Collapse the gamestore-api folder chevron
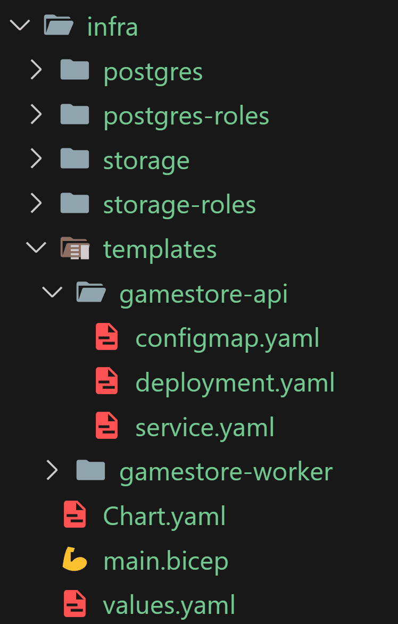The height and width of the screenshot is (624, 398). 52,293
